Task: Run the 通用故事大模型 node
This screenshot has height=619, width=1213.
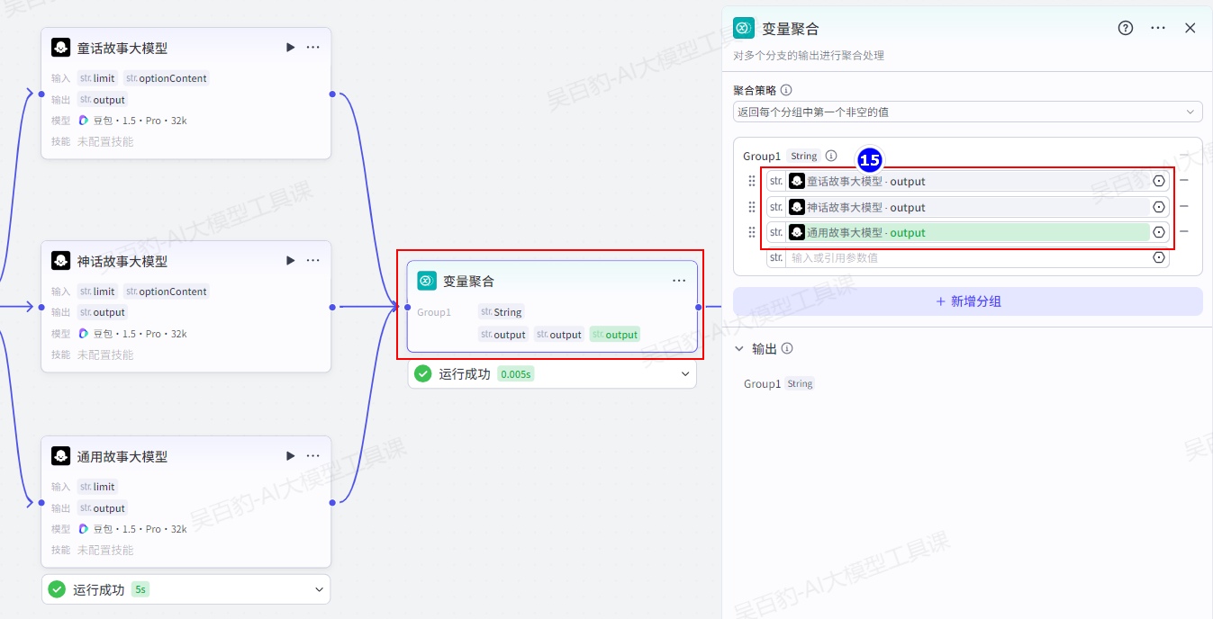Action: click(290, 456)
